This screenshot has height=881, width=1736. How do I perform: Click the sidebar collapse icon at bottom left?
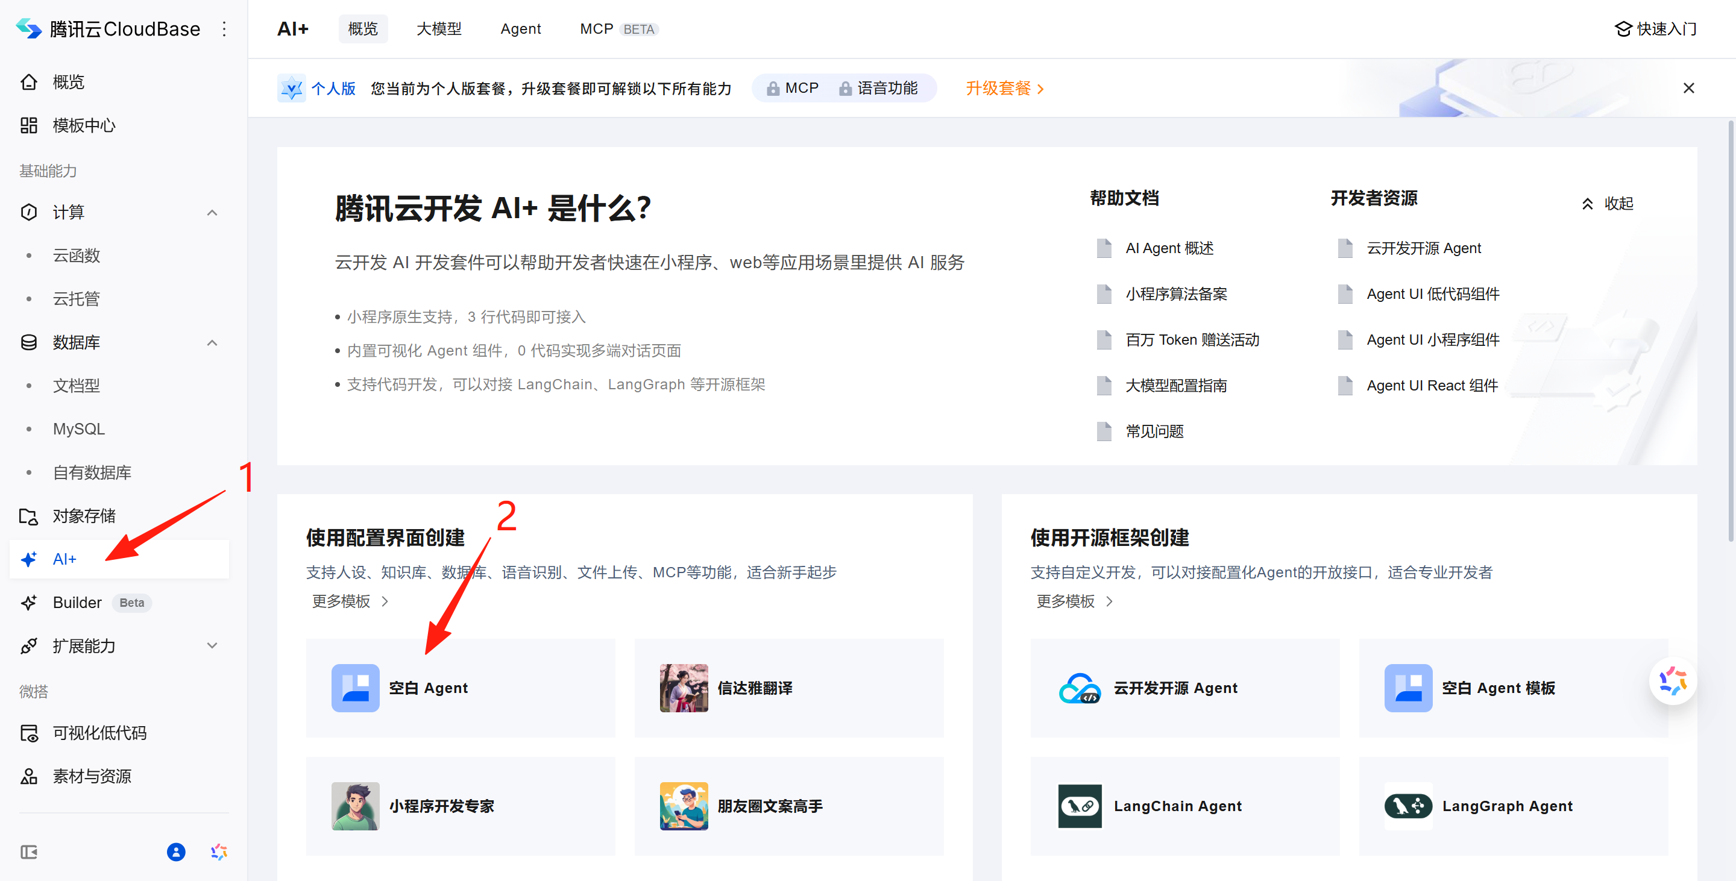coord(29,852)
